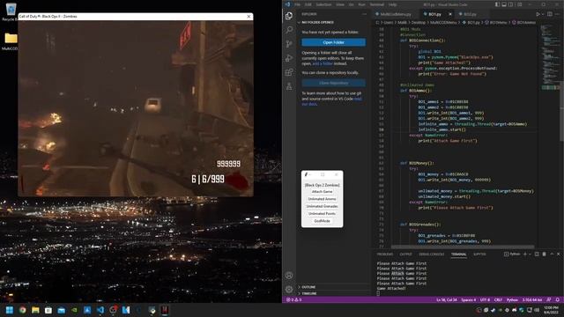Open Google Chrome from the taskbar
Screen dimensions: 564x317
pyautogui.click(x=22, y=310)
